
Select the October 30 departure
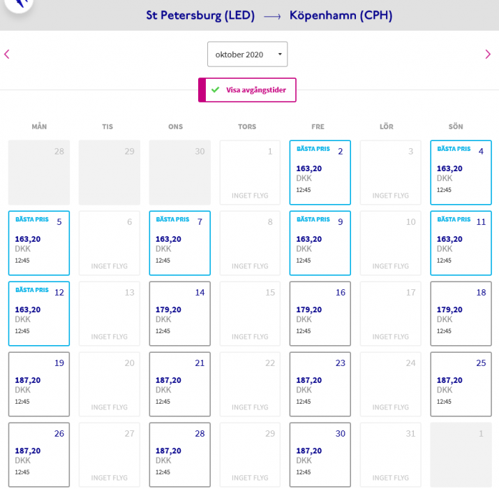click(x=320, y=455)
